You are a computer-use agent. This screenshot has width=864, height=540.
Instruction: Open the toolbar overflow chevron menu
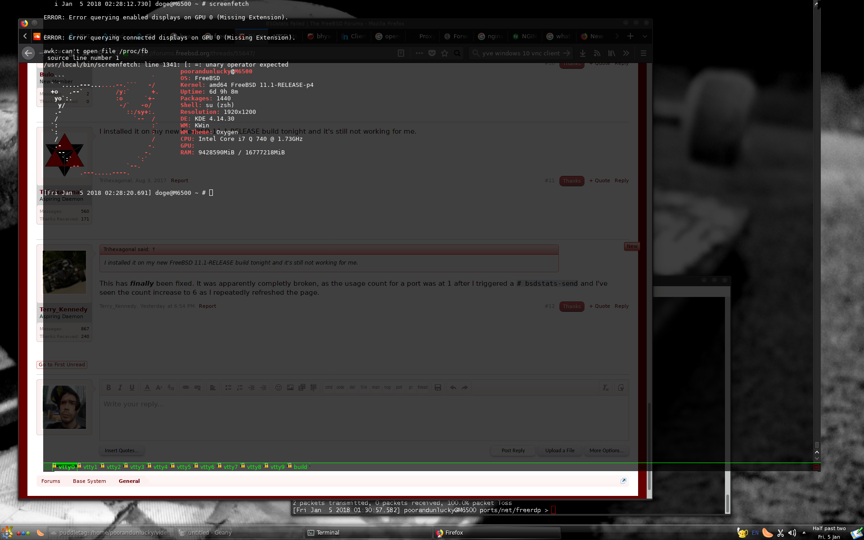626,53
